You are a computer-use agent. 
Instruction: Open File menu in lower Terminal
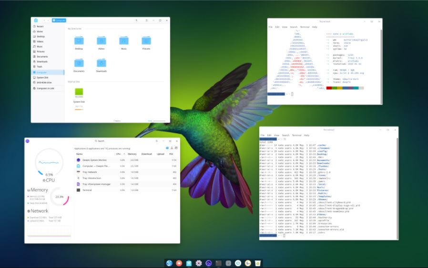[262, 135]
